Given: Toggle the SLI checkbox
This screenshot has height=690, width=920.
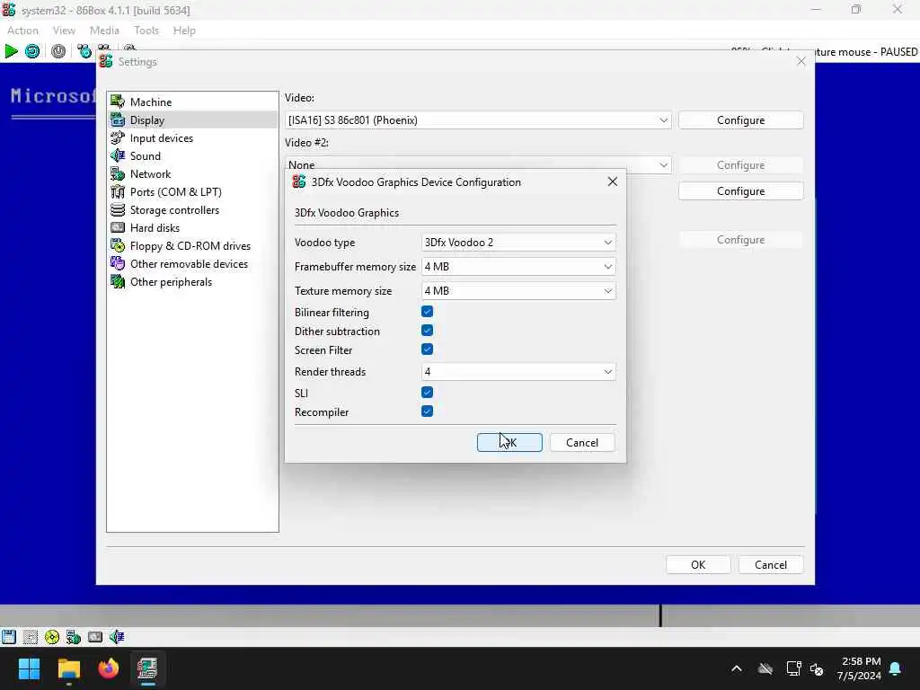Looking at the screenshot, I should (427, 392).
